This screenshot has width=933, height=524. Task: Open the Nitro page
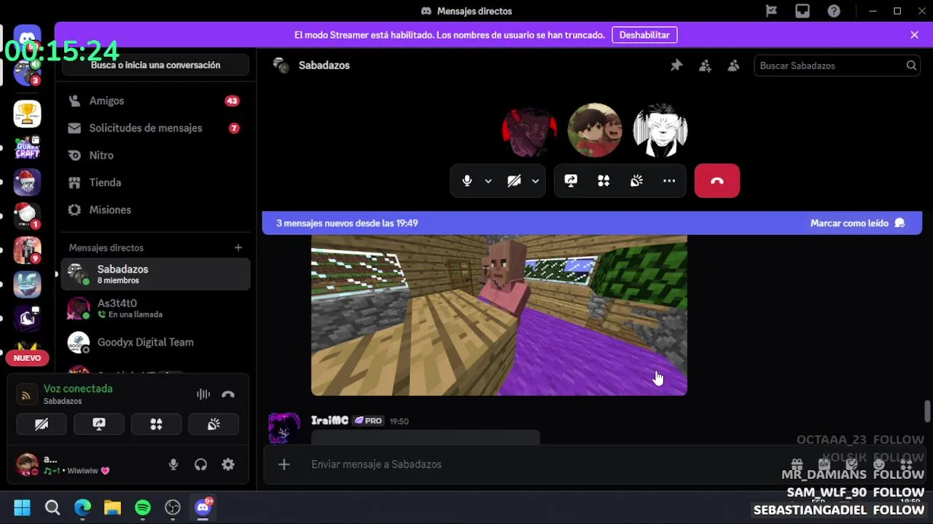[155, 156]
